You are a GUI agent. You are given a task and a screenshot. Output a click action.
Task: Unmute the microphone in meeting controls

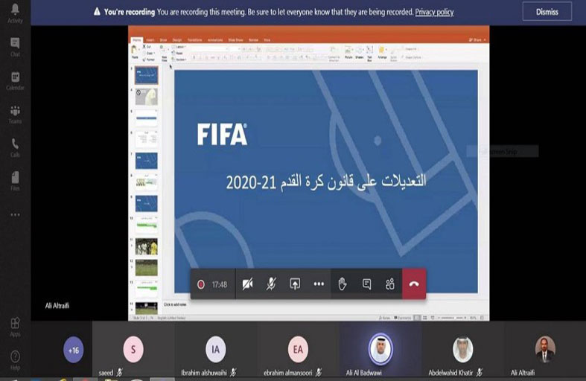pos(272,284)
